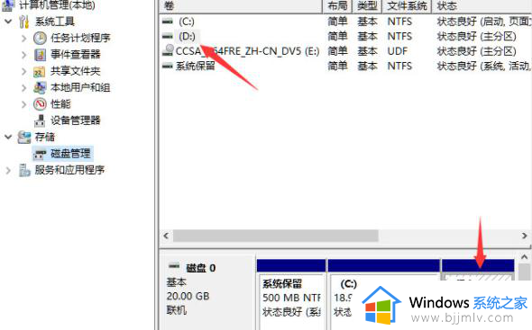The width and height of the screenshot is (532, 330).
Task: Sort by the 卷 column header
Action: [x=241, y=5]
